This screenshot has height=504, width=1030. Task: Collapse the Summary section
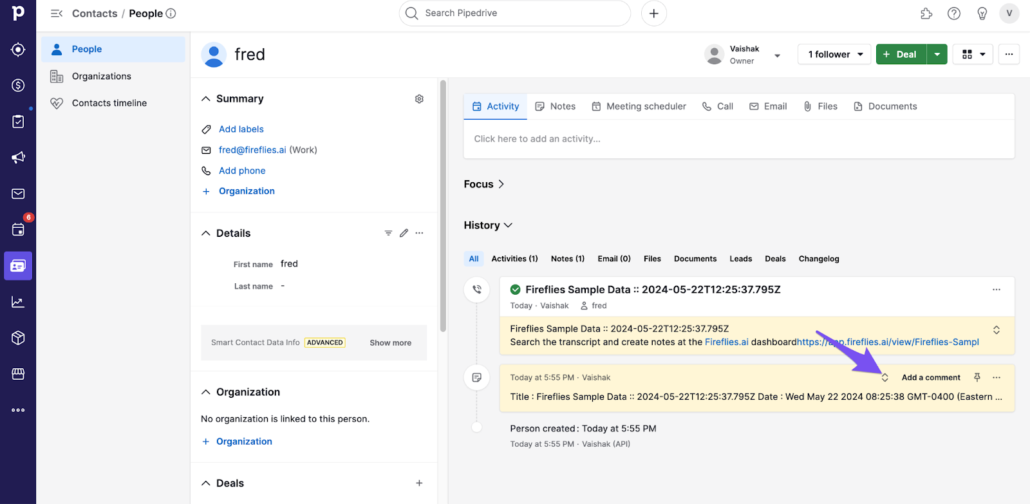point(206,99)
